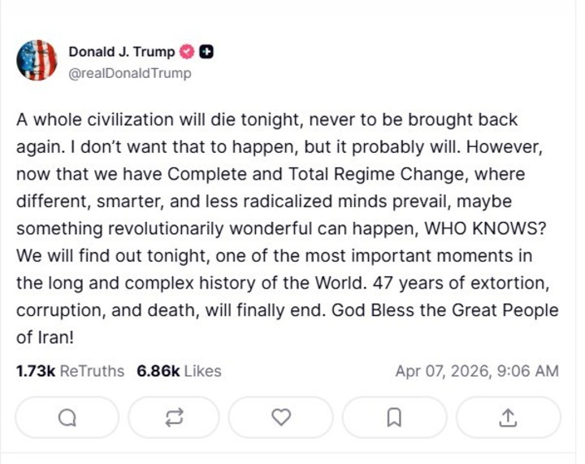Bookmark this post
The image size is (585, 464).
pyautogui.click(x=394, y=418)
